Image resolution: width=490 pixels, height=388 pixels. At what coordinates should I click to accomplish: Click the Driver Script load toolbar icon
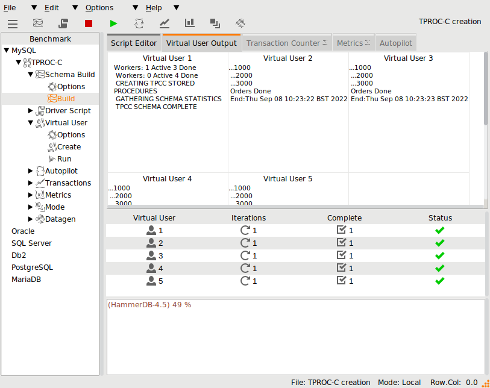[63, 23]
